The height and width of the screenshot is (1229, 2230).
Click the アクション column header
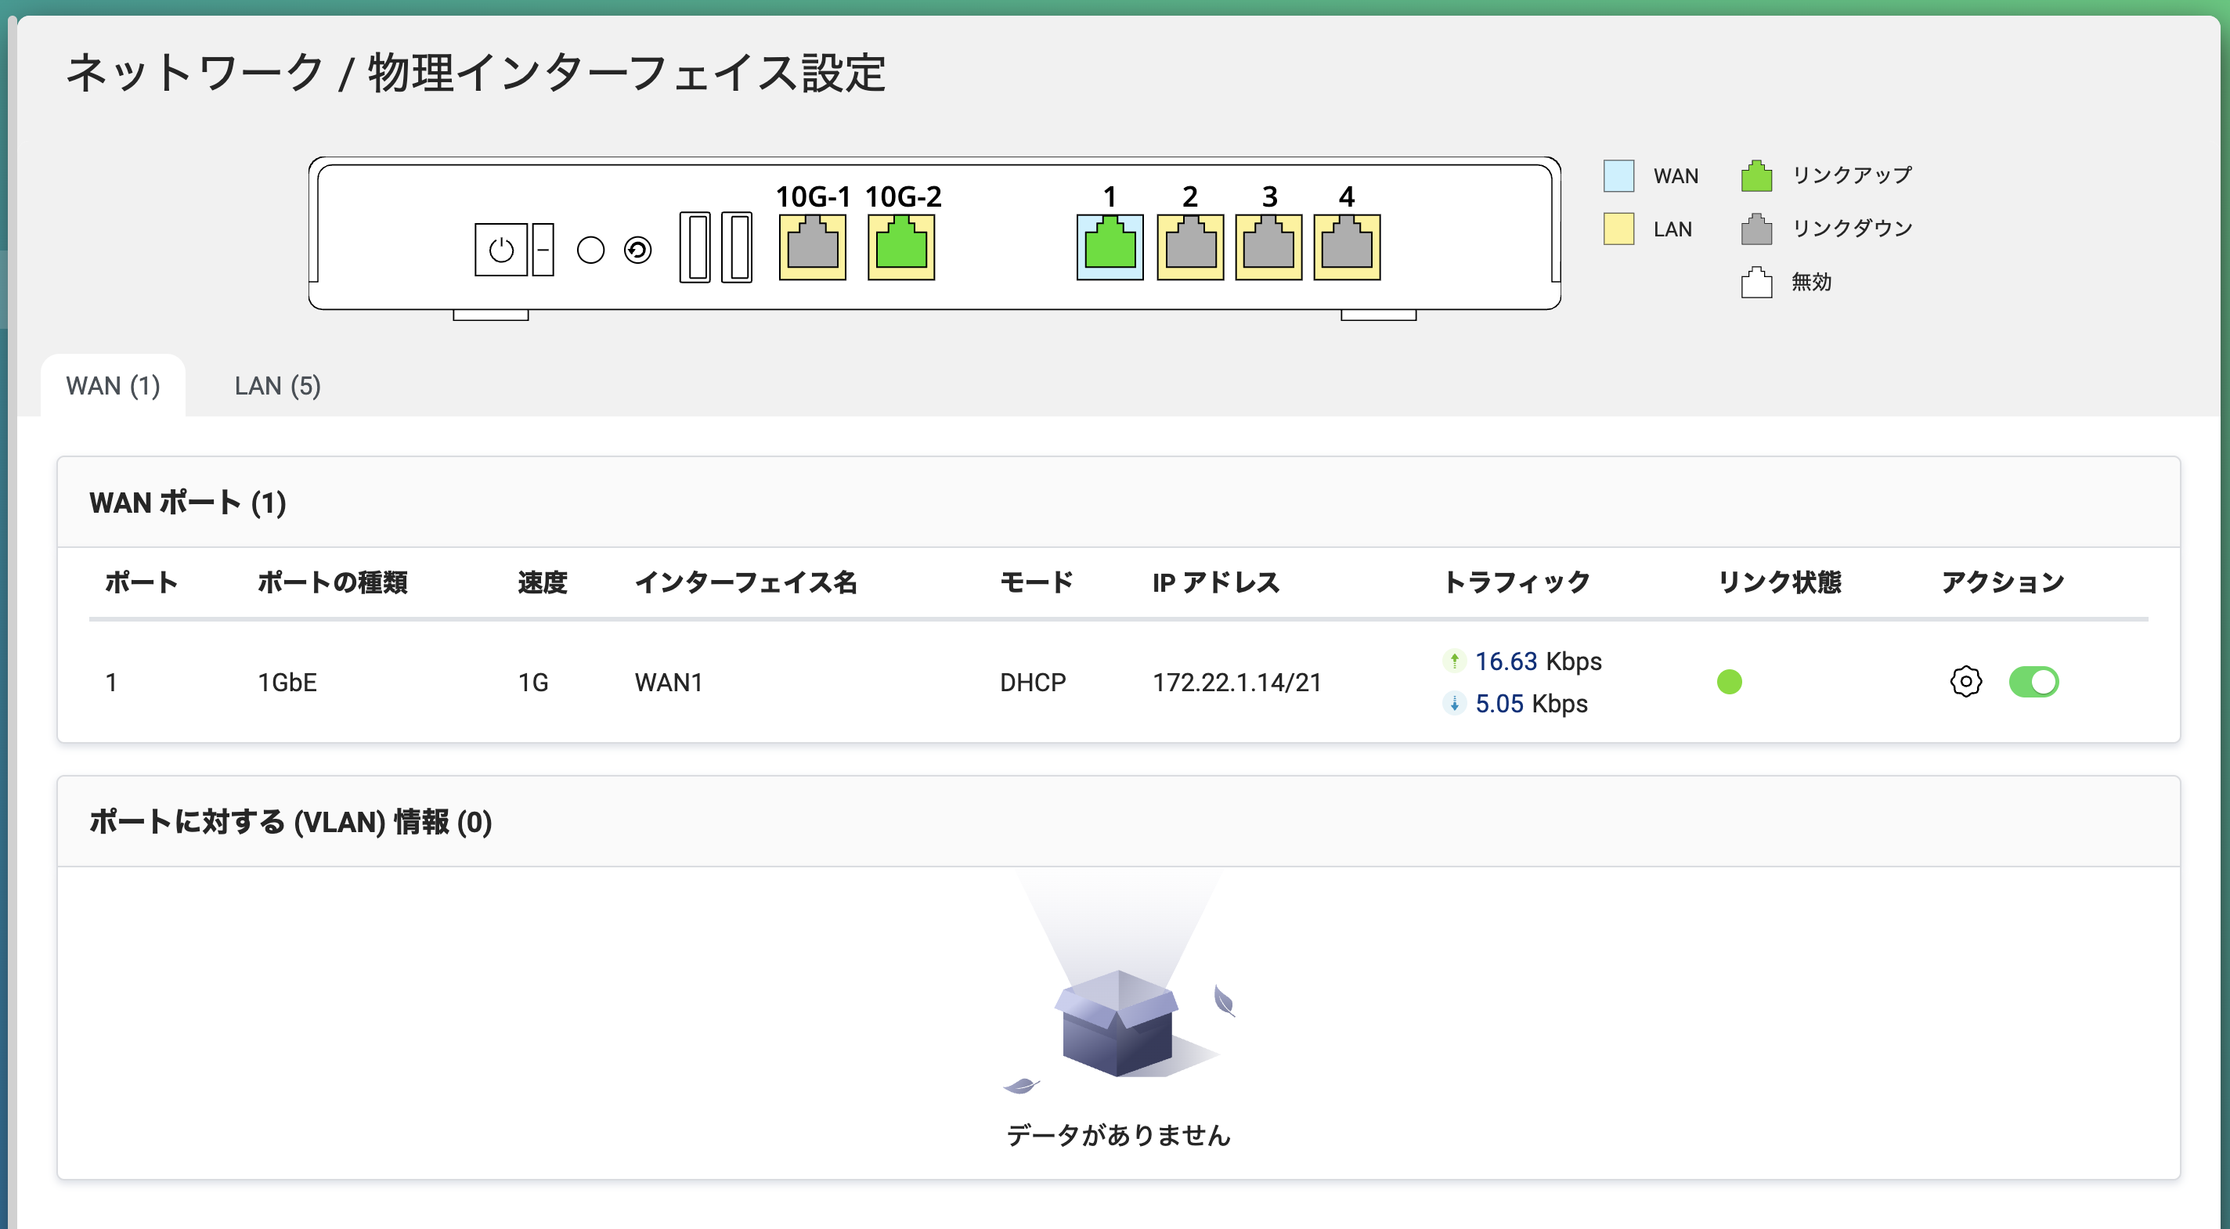point(2002,582)
